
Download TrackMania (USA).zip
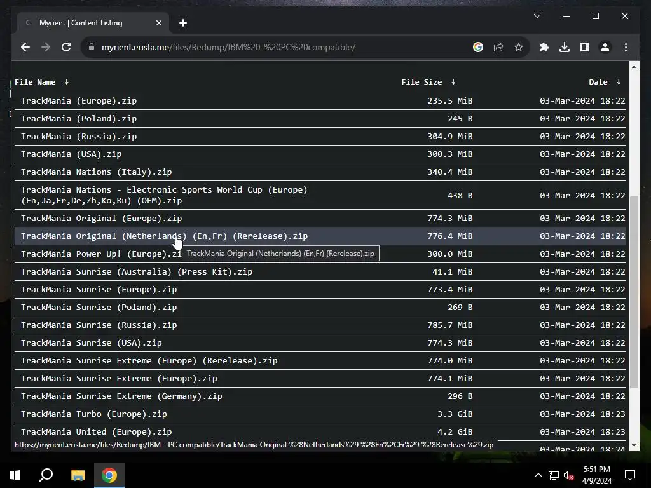pos(71,154)
